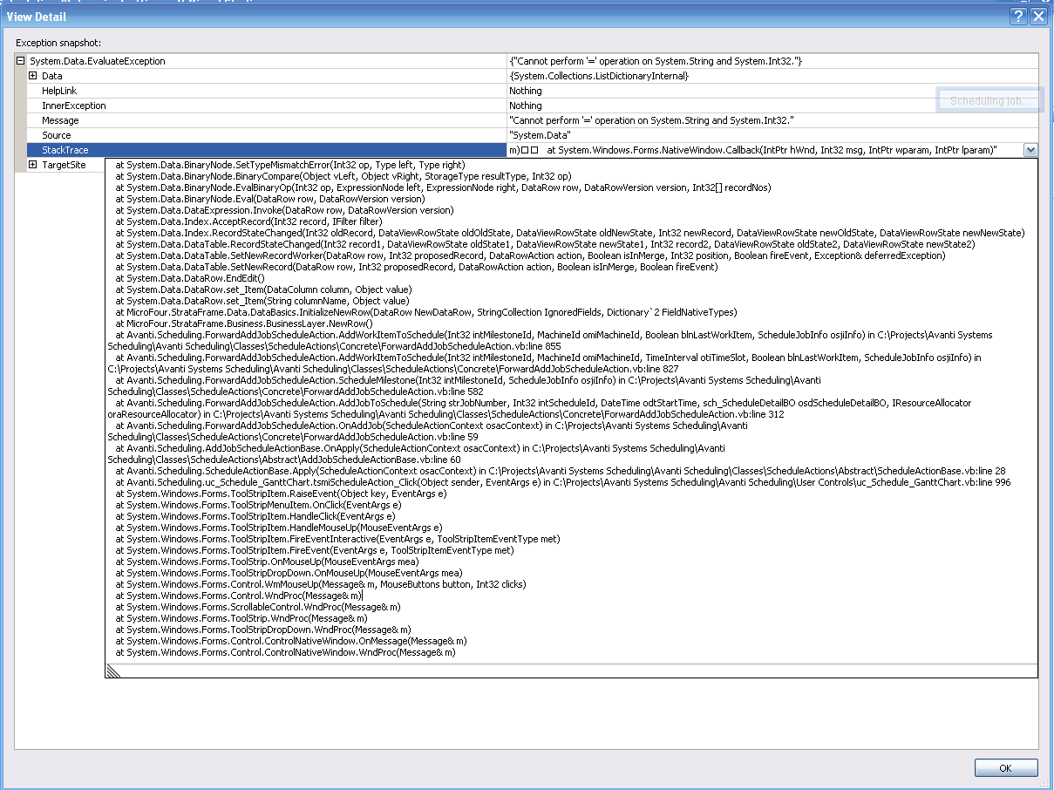
Task: Click the OK button
Action: [1005, 767]
